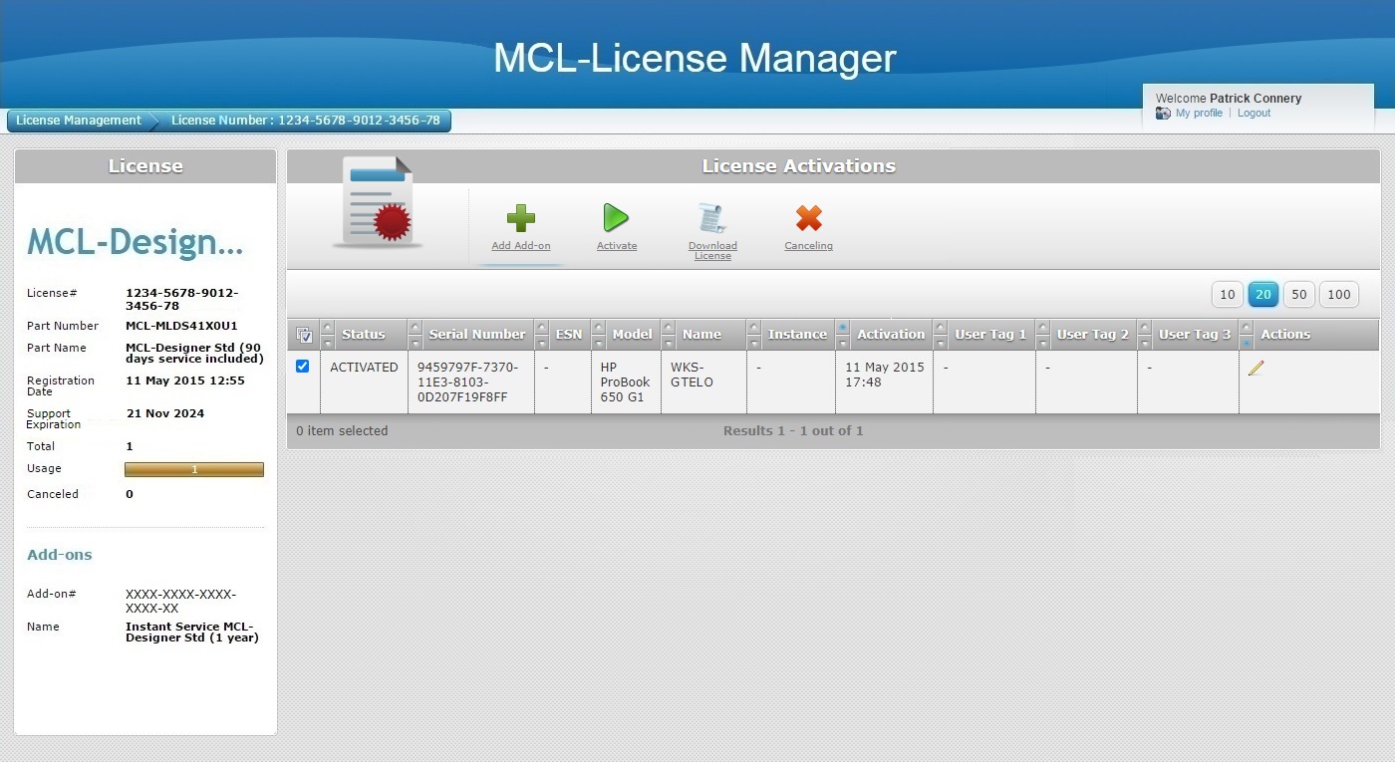The width and height of the screenshot is (1395, 762).
Task: Click the Results 1 - 1 out of 1 text
Action: coord(793,431)
